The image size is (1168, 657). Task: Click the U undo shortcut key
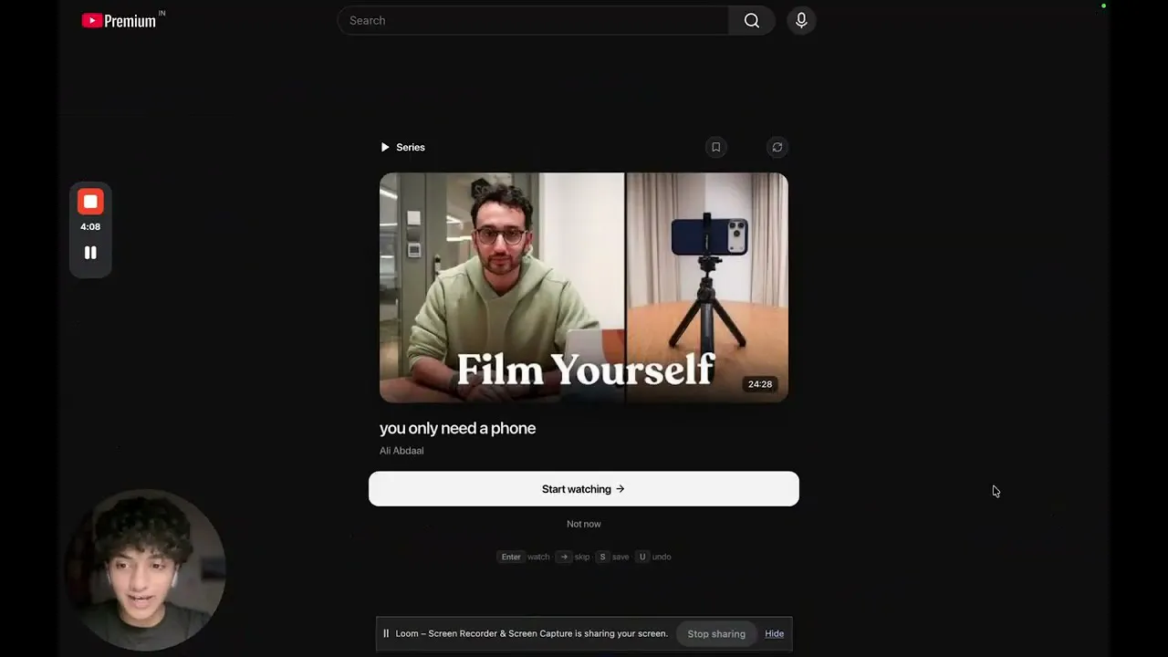point(642,557)
